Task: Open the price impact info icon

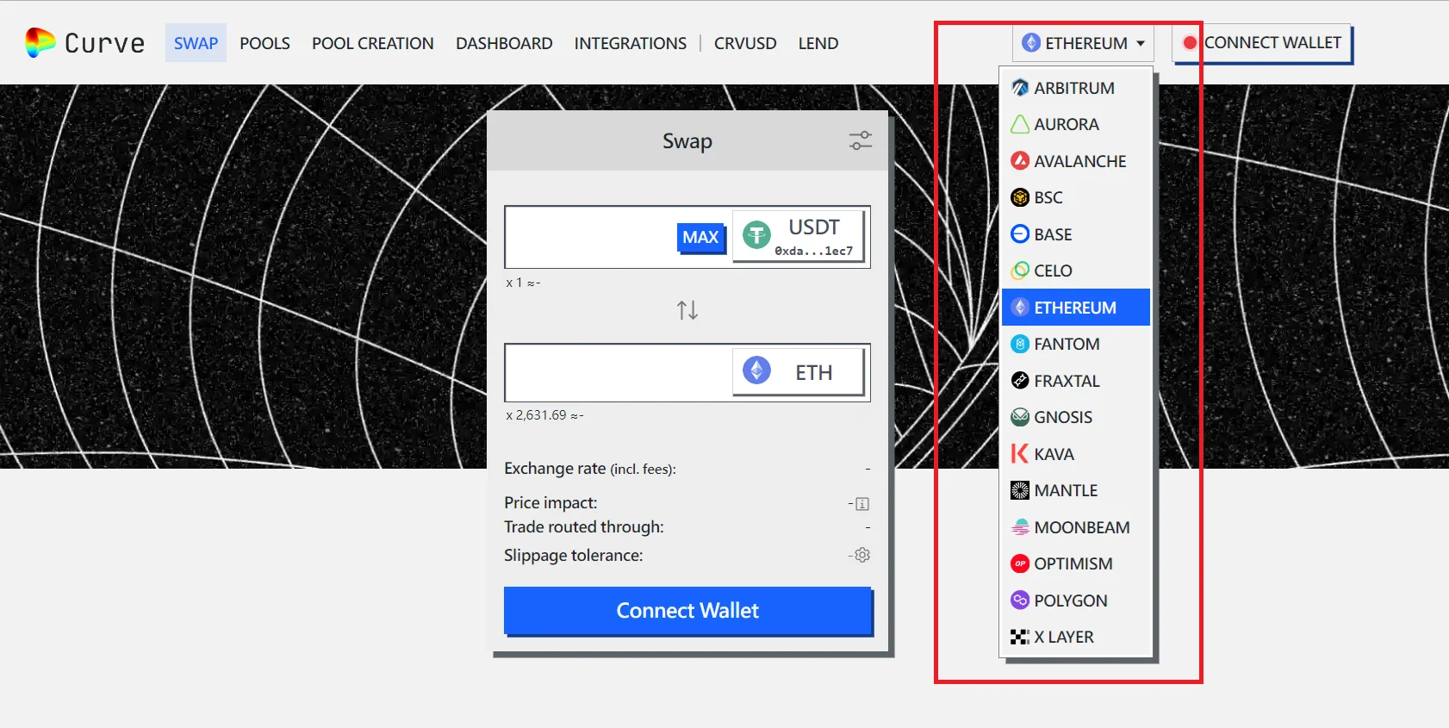Action: [862, 504]
